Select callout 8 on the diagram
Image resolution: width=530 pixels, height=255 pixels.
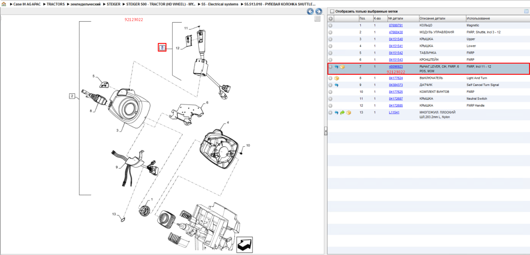click(91, 110)
